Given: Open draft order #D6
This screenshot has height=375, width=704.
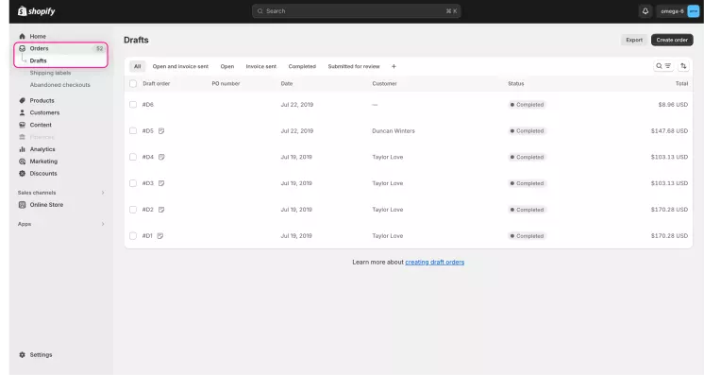Looking at the screenshot, I should click(148, 104).
